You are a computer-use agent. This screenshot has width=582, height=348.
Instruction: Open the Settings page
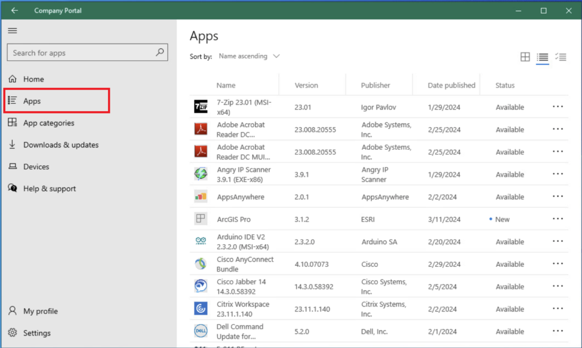[x=36, y=333]
